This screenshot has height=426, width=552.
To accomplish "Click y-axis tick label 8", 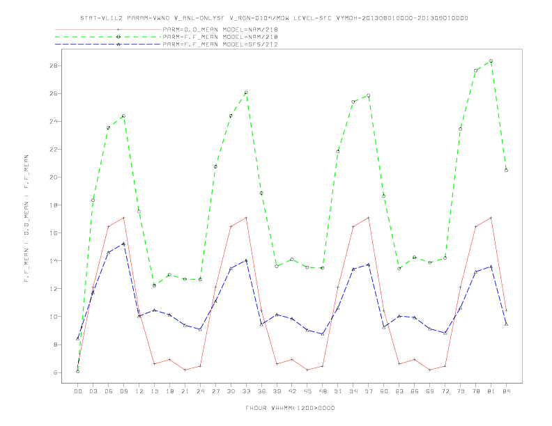I will pyautogui.click(x=56, y=345).
